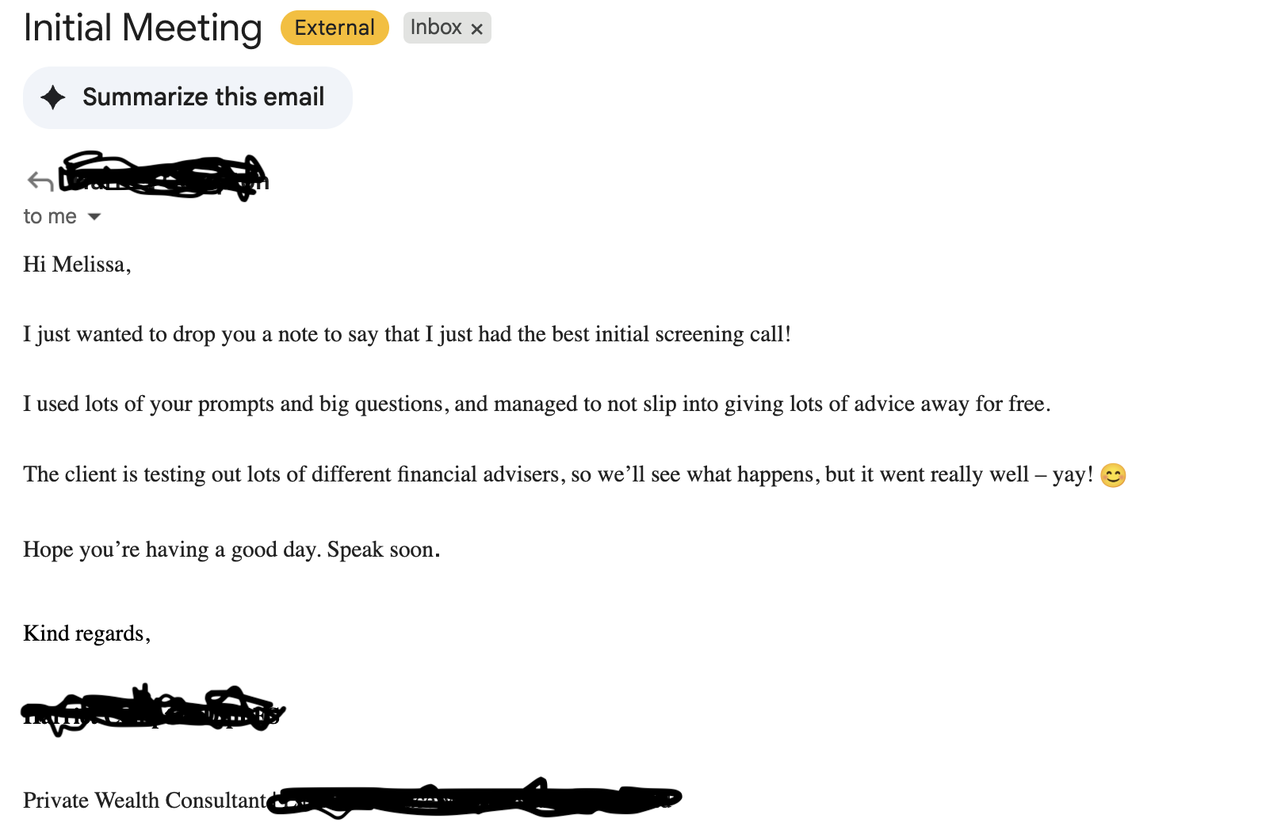Image resolution: width=1281 pixels, height=822 pixels.
Task: Remove the Inbox label with its x
Action: (x=476, y=29)
